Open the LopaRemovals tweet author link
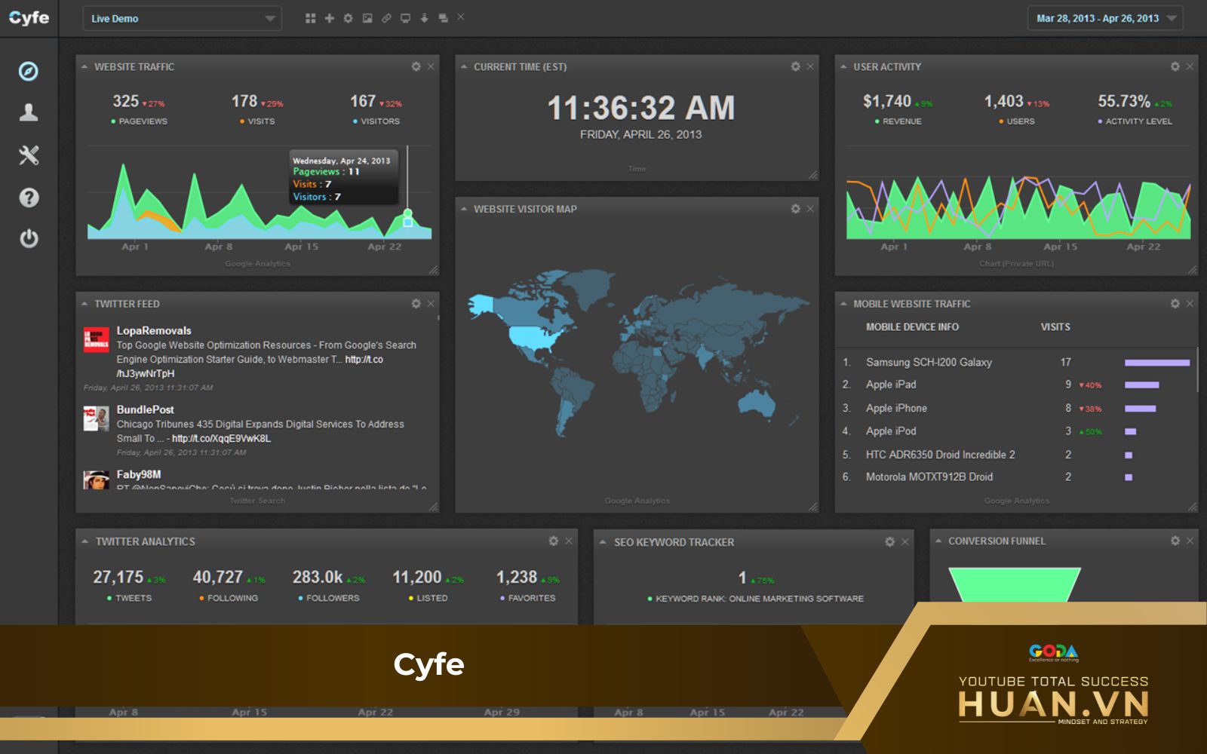Image resolution: width=1207 pixels, height=754 pixels. click(x=154, y=330)
